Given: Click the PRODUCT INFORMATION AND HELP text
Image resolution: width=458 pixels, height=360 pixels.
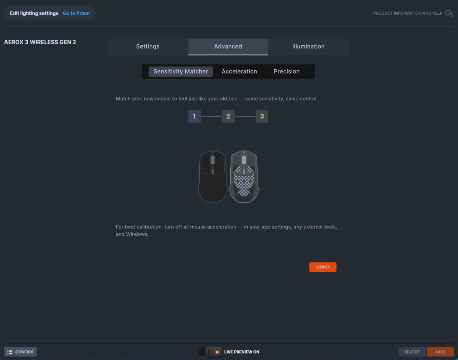Looking at the screenshot, I should (x=408, y=13).
